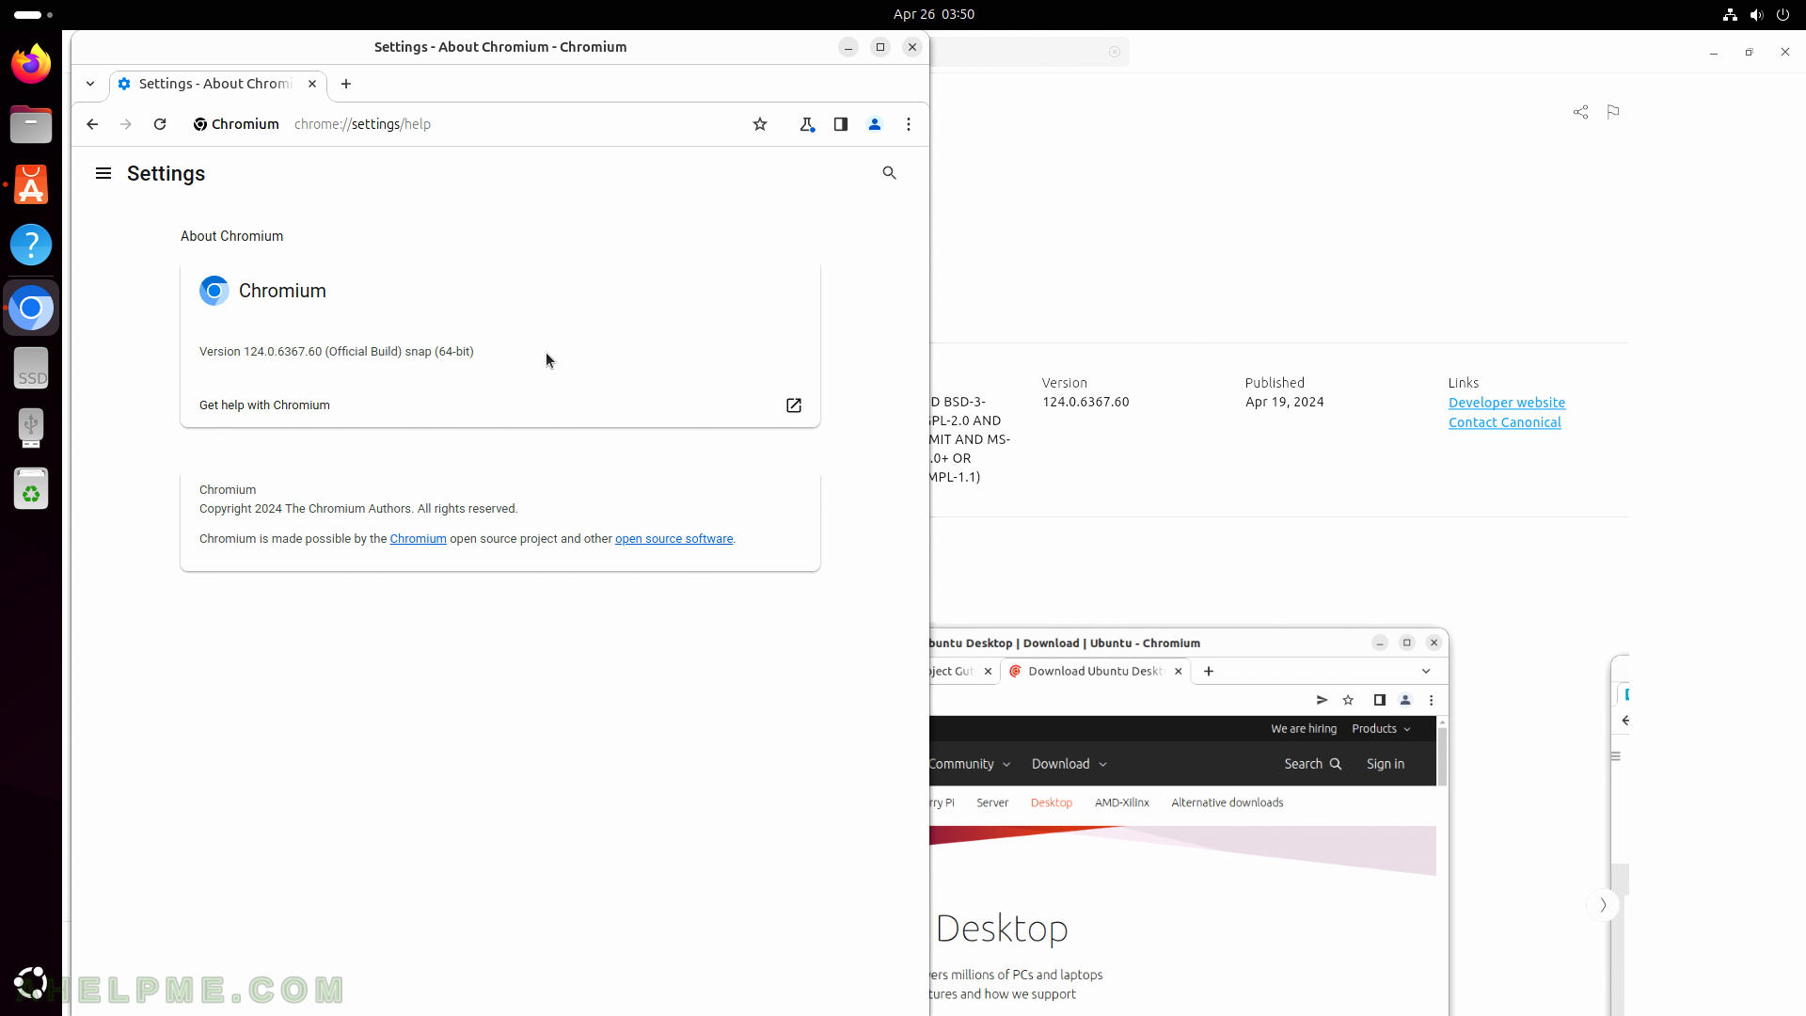Click Copyright 2024 The Chromium Authors text

click(358, 509)
